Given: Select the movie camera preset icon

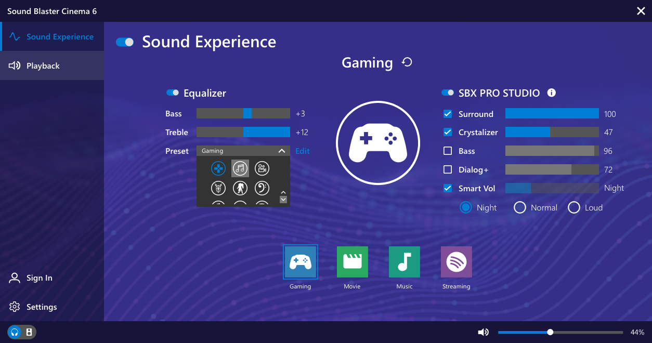Looking at the screenshot, I should click(262, 168).
